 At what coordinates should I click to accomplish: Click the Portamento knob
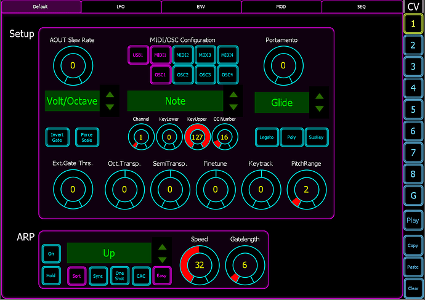(x=283, y=65)
